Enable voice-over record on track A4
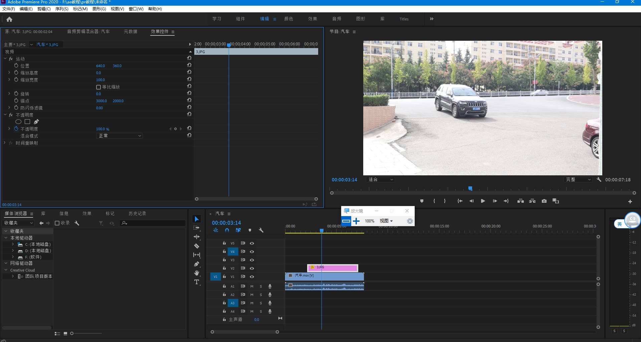 pos(270,311)
